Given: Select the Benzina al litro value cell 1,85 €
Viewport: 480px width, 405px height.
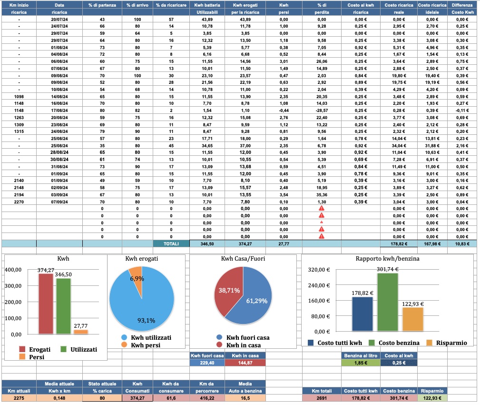Looking at the screenshot, I should pos(360,363).
